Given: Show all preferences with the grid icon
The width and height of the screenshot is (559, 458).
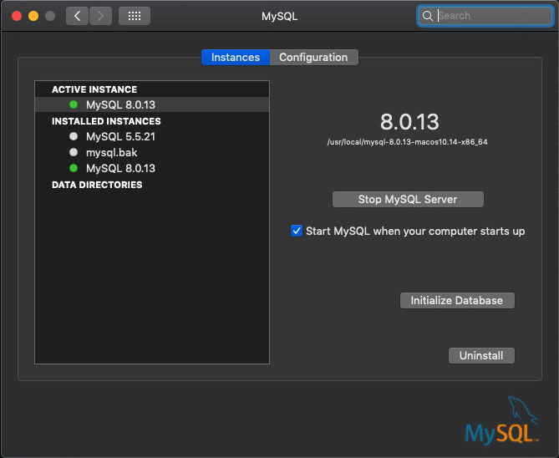Looking at the screenshot, I should coord(135,16).
